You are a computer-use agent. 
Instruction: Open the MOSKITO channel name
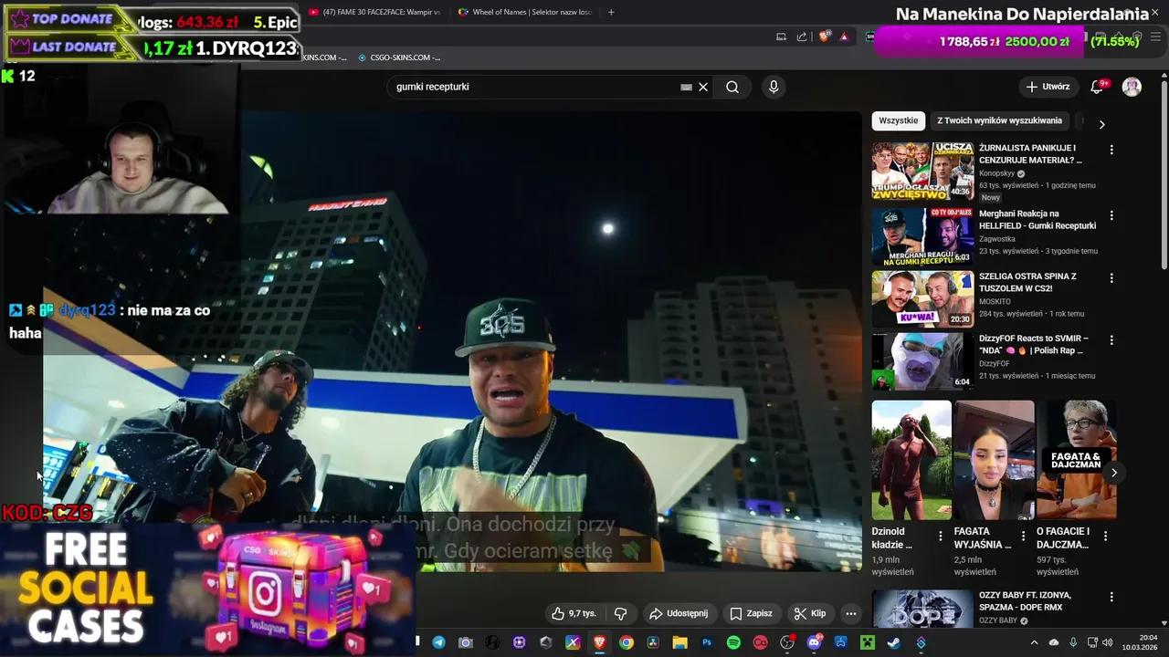pos(995,301)
